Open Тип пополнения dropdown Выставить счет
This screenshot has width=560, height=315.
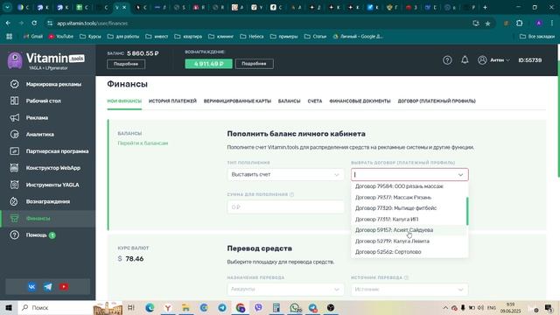[x=285, y=175]
